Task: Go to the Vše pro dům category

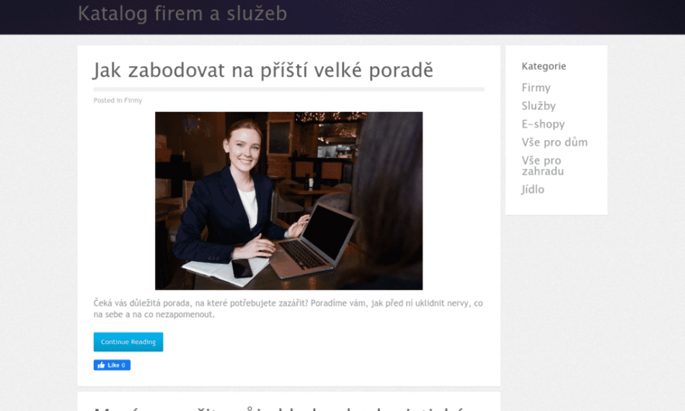Action: pos(554,142)
